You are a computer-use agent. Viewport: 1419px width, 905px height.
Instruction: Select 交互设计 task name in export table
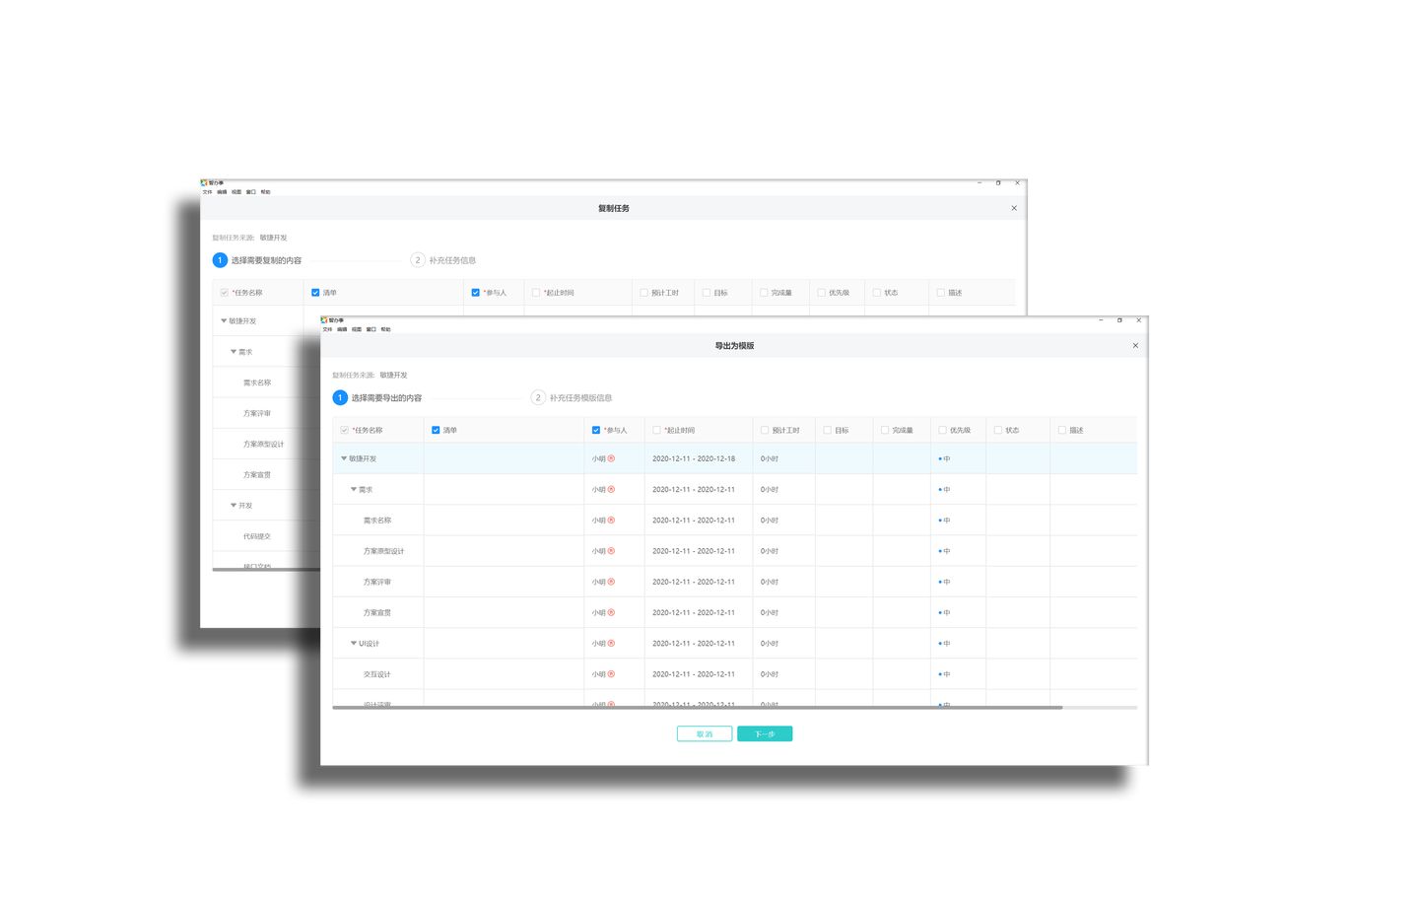pos(377,674)
